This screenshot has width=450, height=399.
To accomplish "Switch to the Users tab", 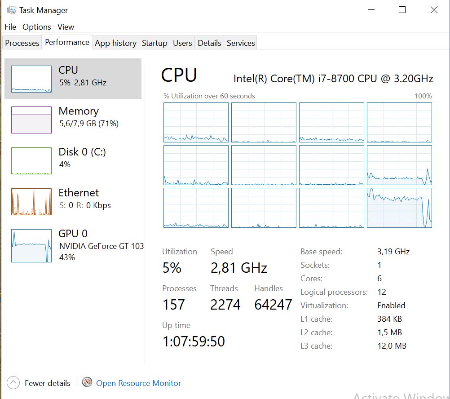I will tap(182, 43).
